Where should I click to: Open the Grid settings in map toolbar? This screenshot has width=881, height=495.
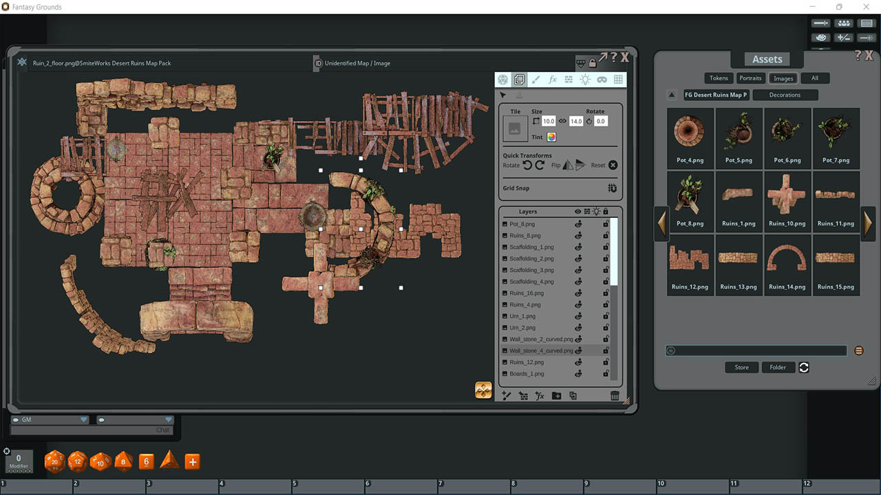(x=618, y=79)
